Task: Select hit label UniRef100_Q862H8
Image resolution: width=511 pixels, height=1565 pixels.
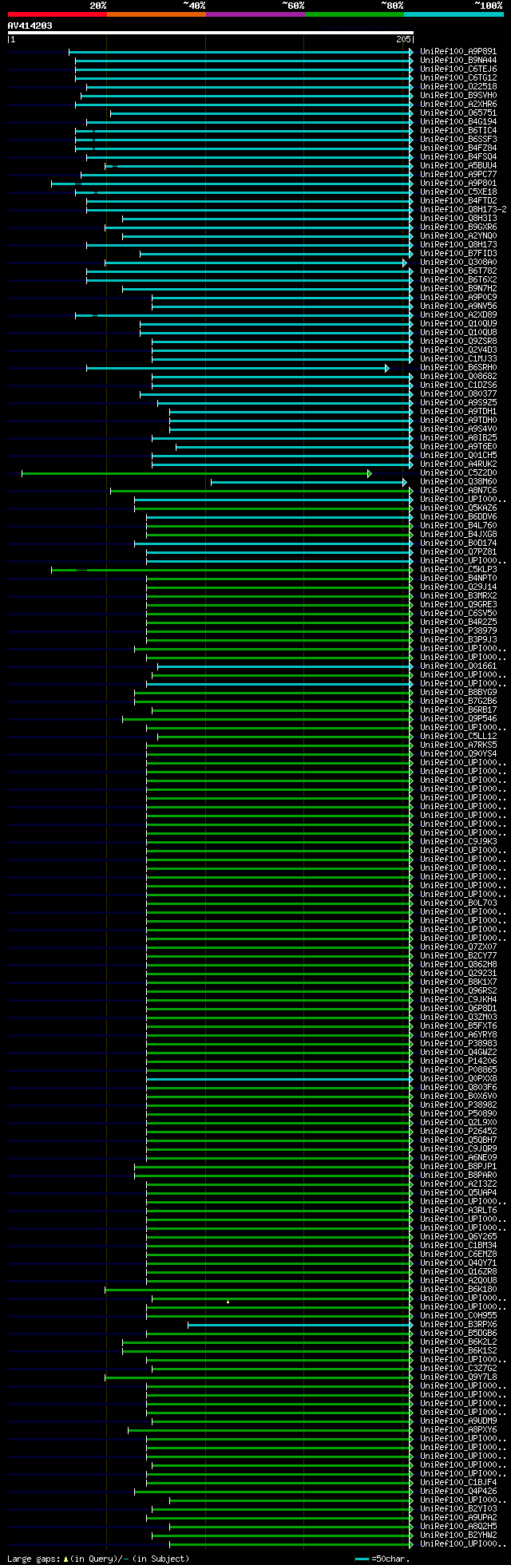Action: (x=458, y=965)
